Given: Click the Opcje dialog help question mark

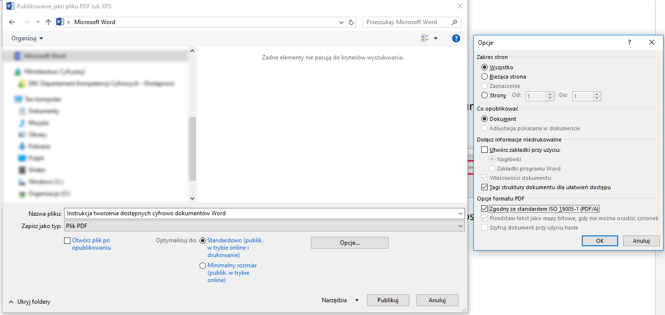Looking at the screenshot, I should [x=629, y=43].
